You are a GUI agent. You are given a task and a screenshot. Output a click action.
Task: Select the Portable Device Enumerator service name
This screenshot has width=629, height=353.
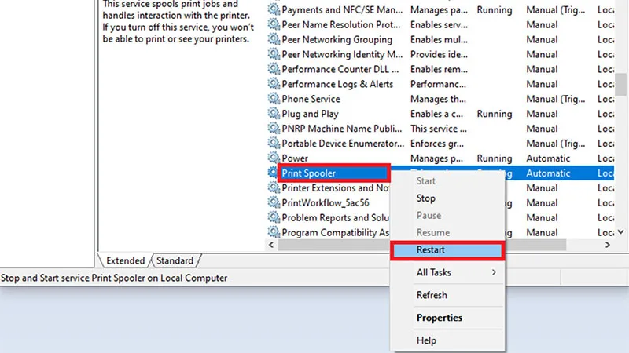click(343, 144)
